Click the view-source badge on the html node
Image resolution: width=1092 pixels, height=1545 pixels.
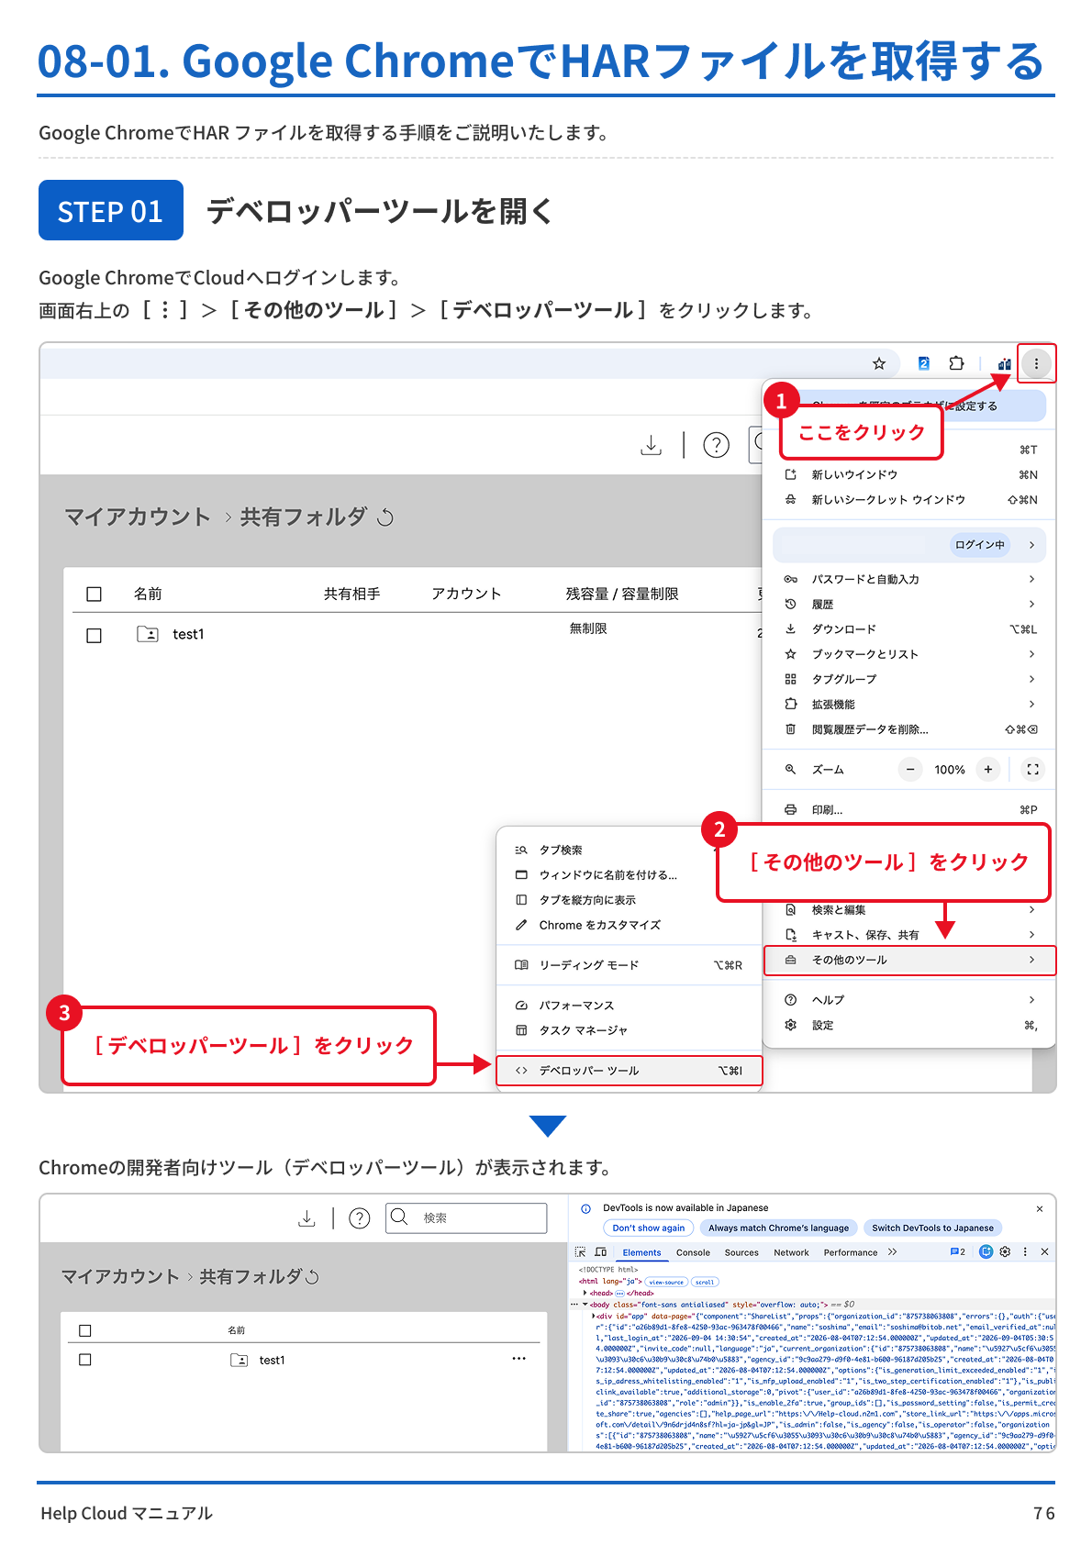tap(666, 1282)
